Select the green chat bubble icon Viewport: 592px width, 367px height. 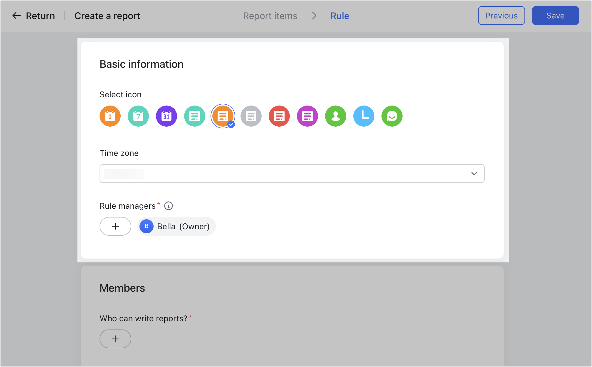392,116
